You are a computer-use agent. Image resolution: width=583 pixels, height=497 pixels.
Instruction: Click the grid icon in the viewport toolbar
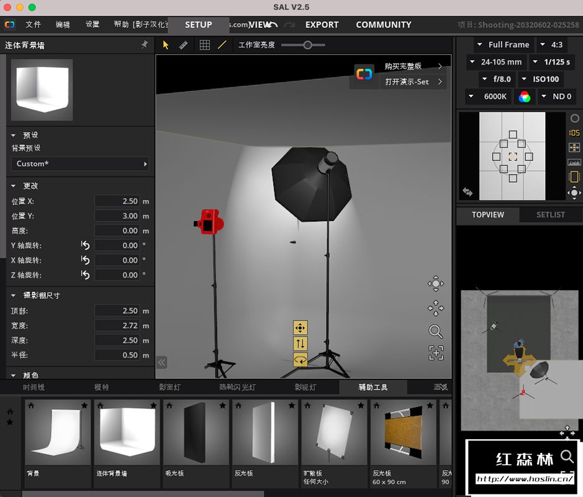pyautogui.click(x=205, y=45)
